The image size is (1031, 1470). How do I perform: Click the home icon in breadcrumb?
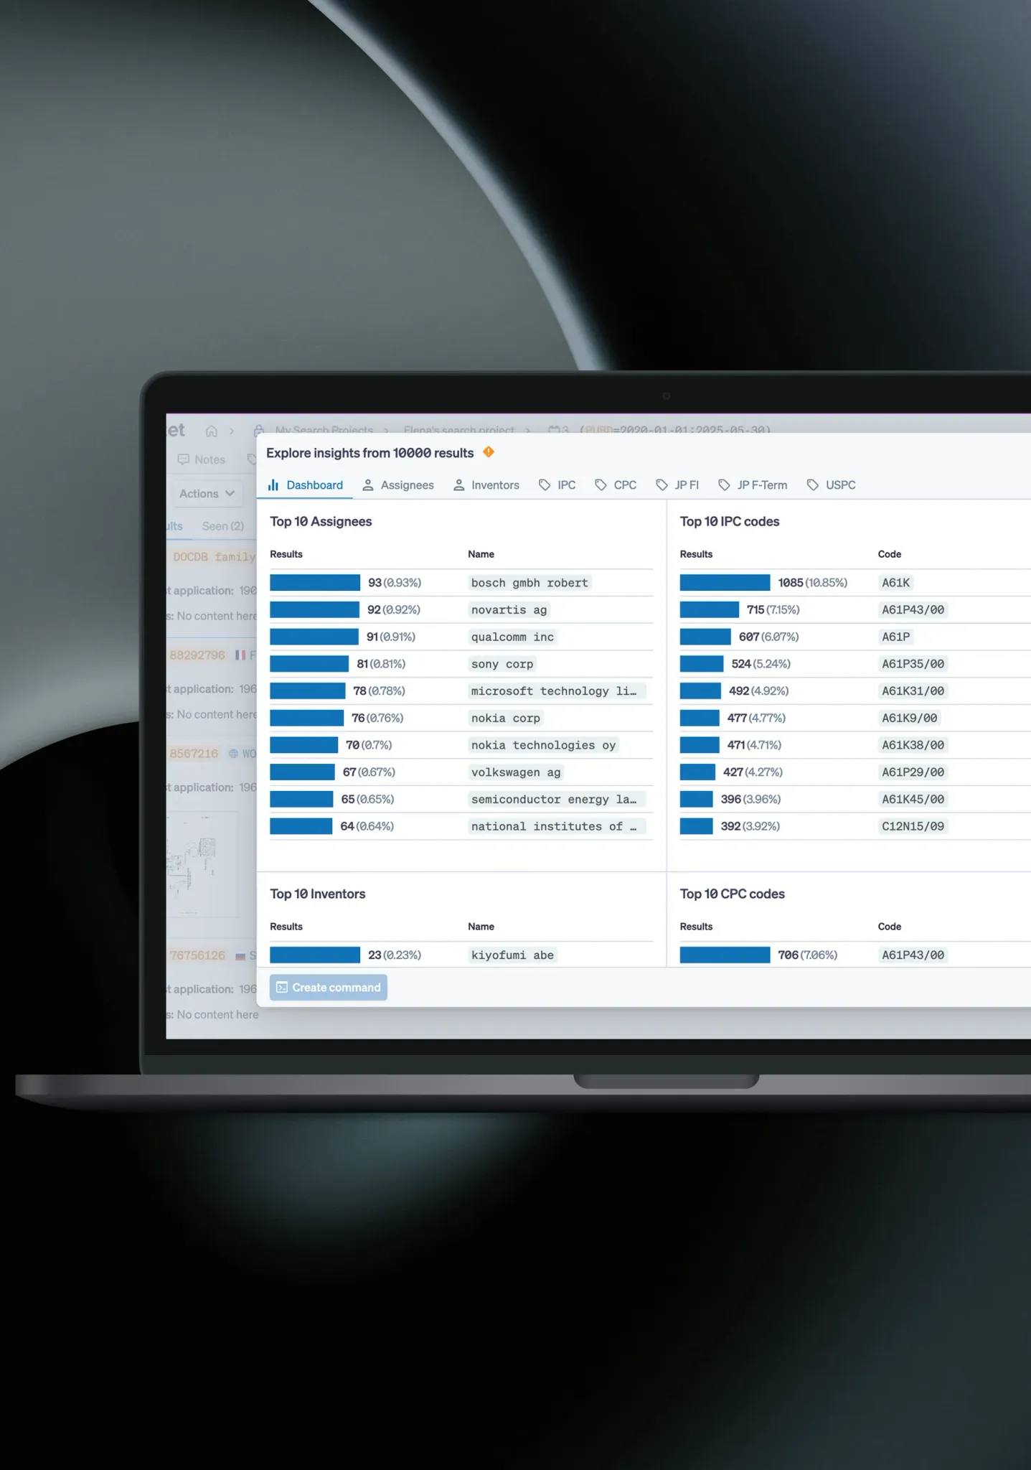(x=211, y=431)
